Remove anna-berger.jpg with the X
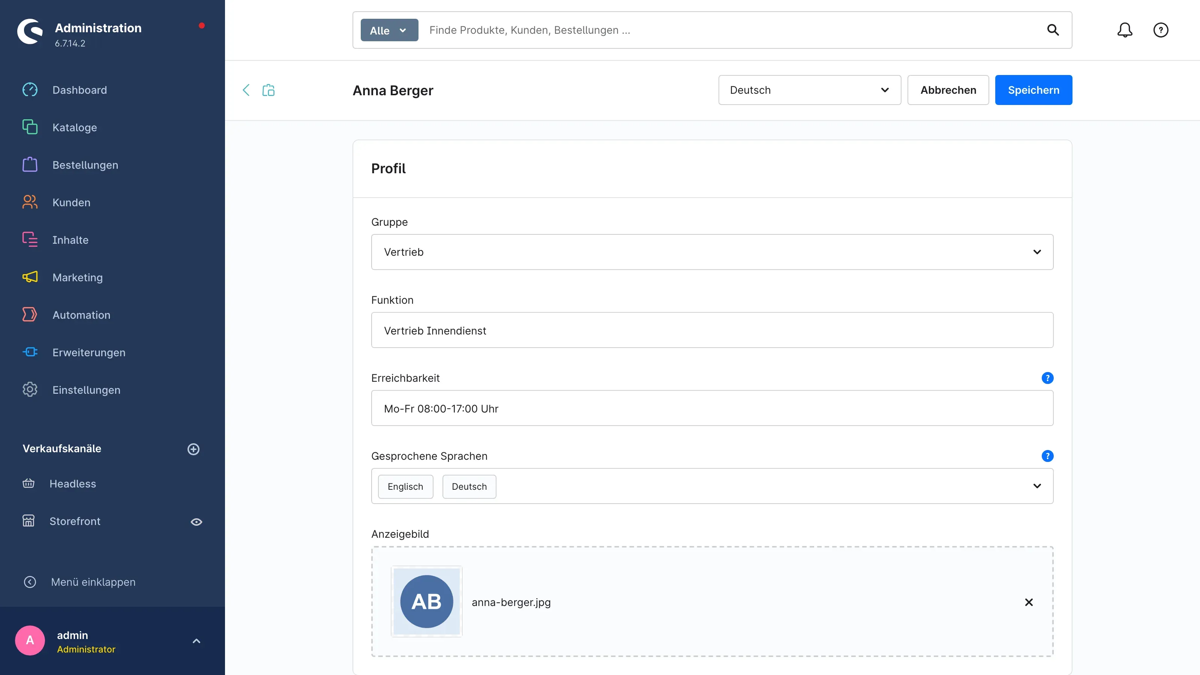Screen dimensions: 1200x675 (1029, 602)
